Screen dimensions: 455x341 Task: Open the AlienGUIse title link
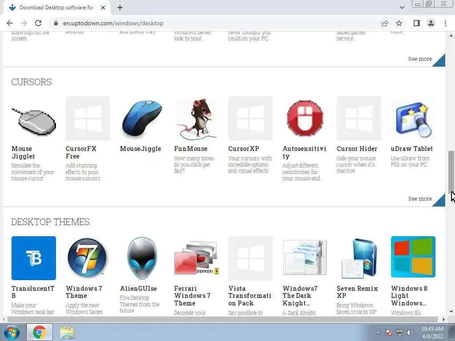click(139, 289)
